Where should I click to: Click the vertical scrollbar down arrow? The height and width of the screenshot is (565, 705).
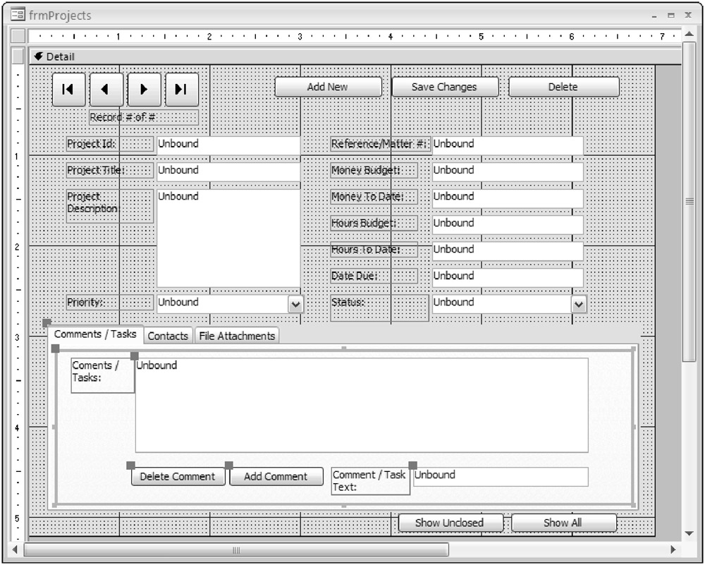coord(689,533)
